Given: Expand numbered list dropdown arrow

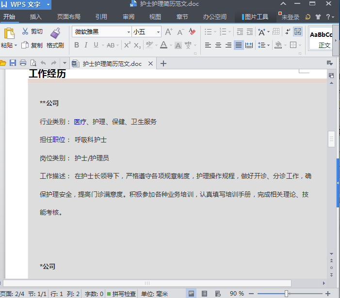Looking at the screenshot, I should (x=230, y=32).
